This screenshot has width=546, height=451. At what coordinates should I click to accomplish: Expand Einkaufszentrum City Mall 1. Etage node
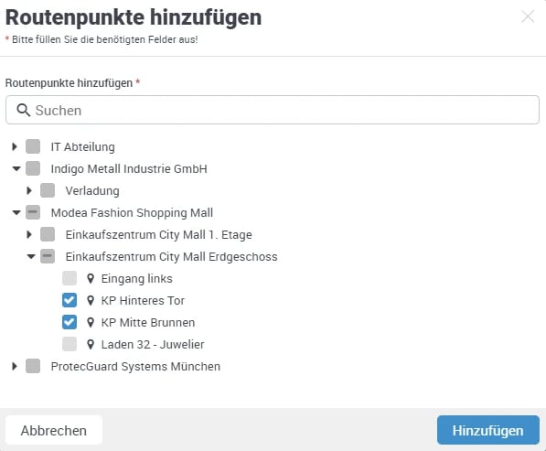[x=29, y=234]
